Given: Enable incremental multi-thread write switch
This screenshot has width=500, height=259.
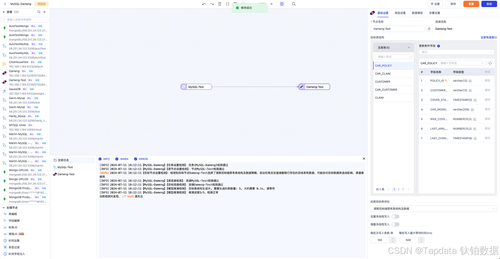Looking at the screenshot, I should click(x=395, y=225).
